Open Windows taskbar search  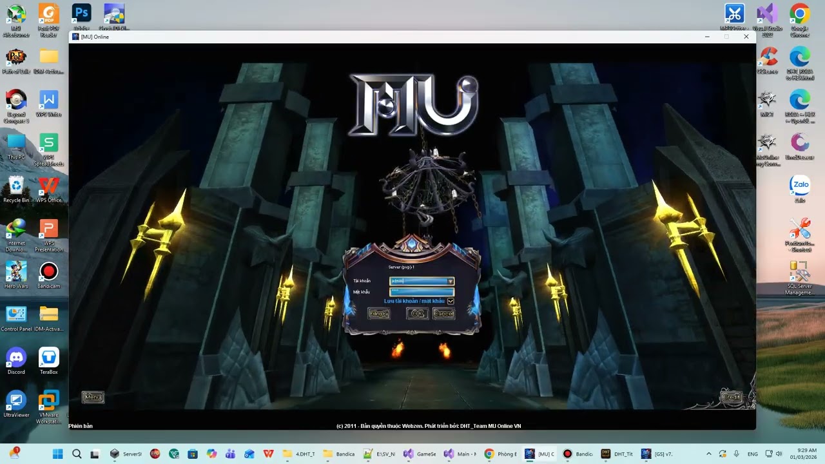click(77, 454)
